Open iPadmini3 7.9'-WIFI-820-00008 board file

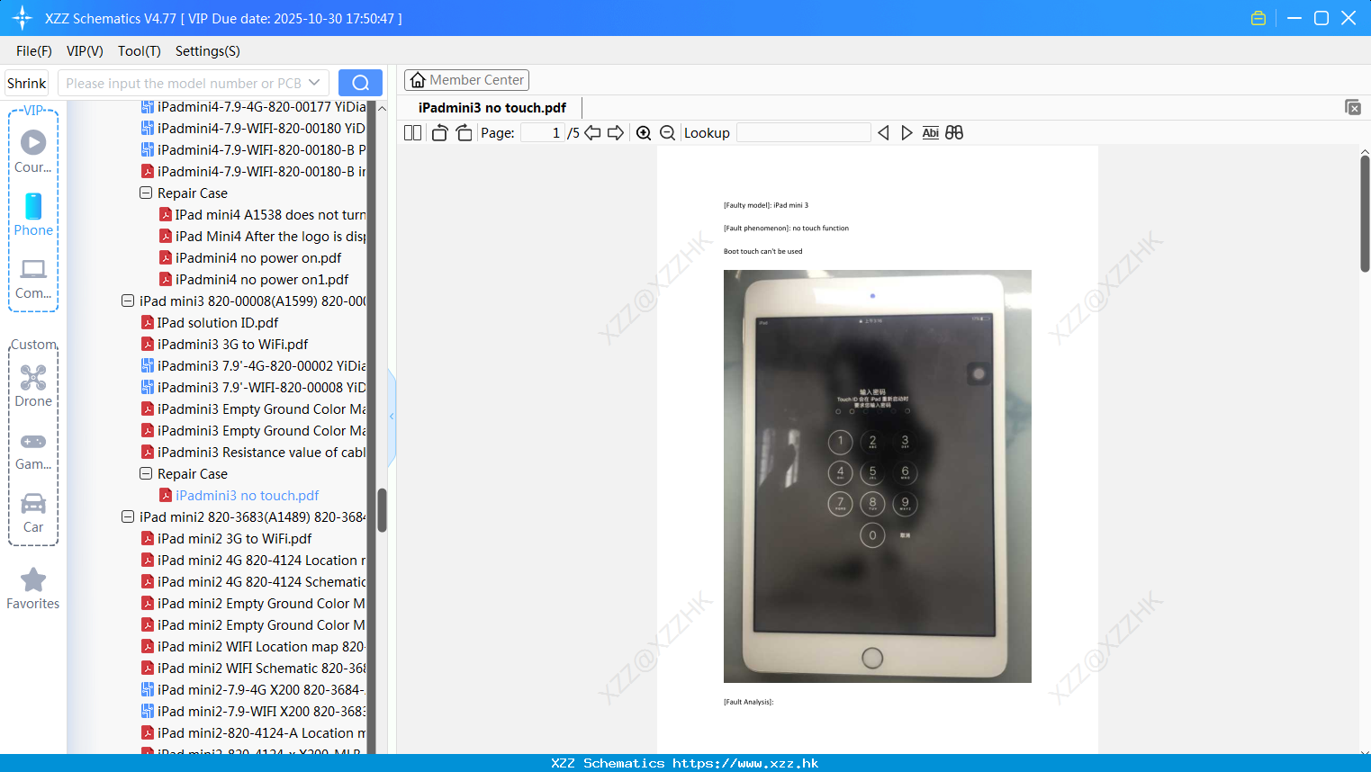click(253, 388)
